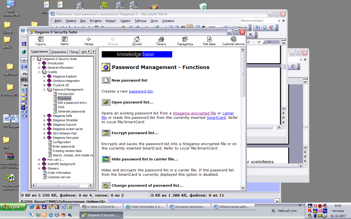Expand the How can I... node
Image resolution: width=351 pixels, height=219 pixels.
click(x=39, y=160)
